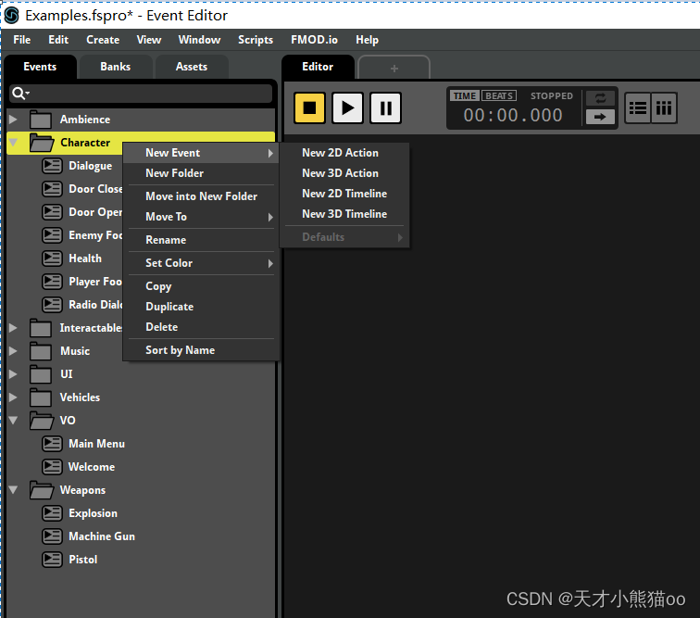
Task: Switch to the Assets tab
Action: [x=192, y=67]
